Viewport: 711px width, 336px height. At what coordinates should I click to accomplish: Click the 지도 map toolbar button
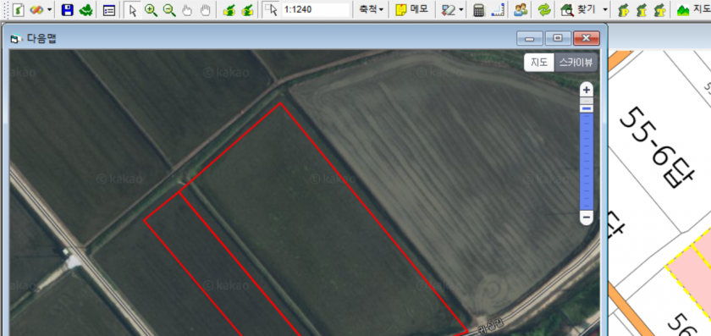coord(693,9)
